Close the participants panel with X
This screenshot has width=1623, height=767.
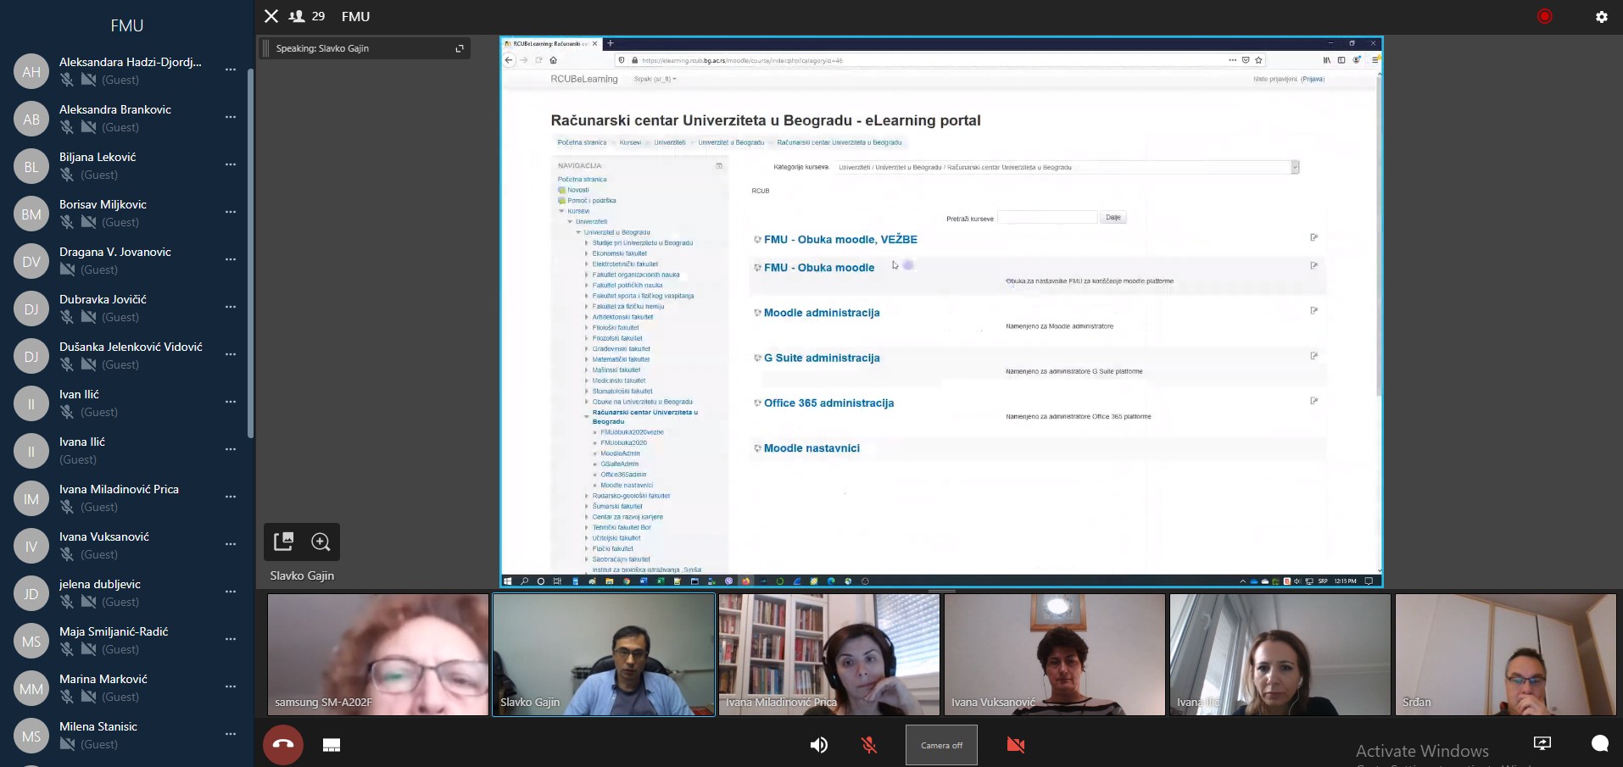(271, 16)
